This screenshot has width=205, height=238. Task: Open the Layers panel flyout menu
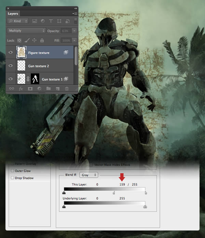(75, 14)
